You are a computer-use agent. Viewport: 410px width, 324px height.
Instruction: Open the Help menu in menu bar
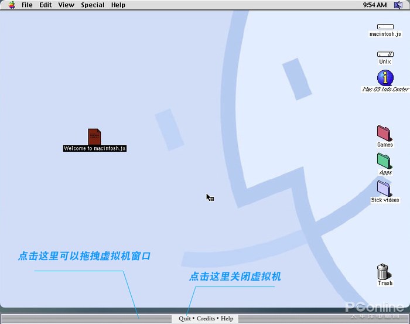(118, 5)
